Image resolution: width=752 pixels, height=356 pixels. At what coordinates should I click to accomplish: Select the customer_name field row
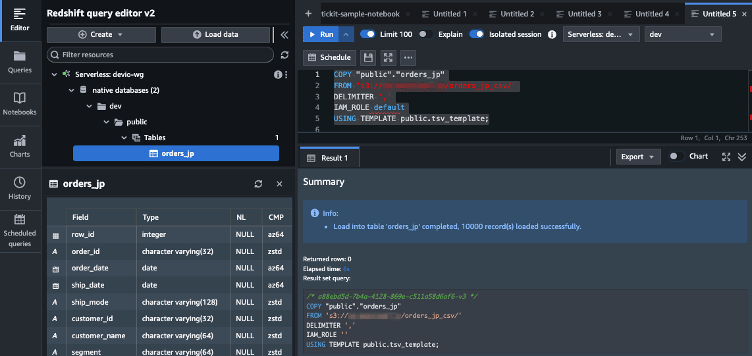[169, 336]
